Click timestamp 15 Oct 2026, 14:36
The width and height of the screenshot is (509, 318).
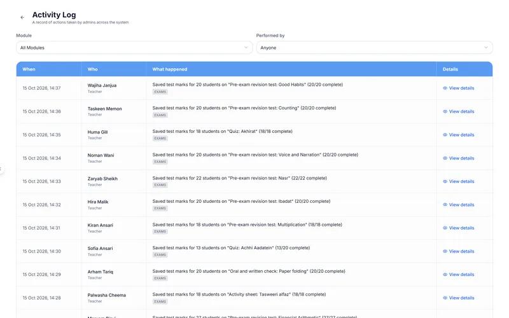coord(41,111)
